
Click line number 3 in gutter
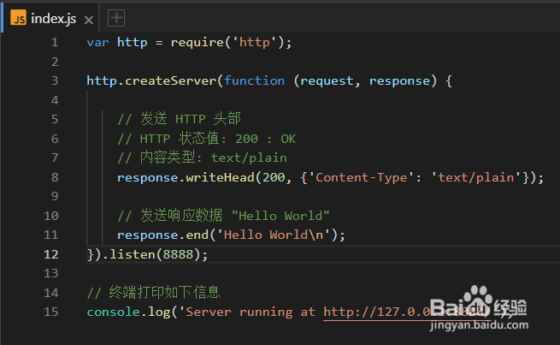pos(55,80)
